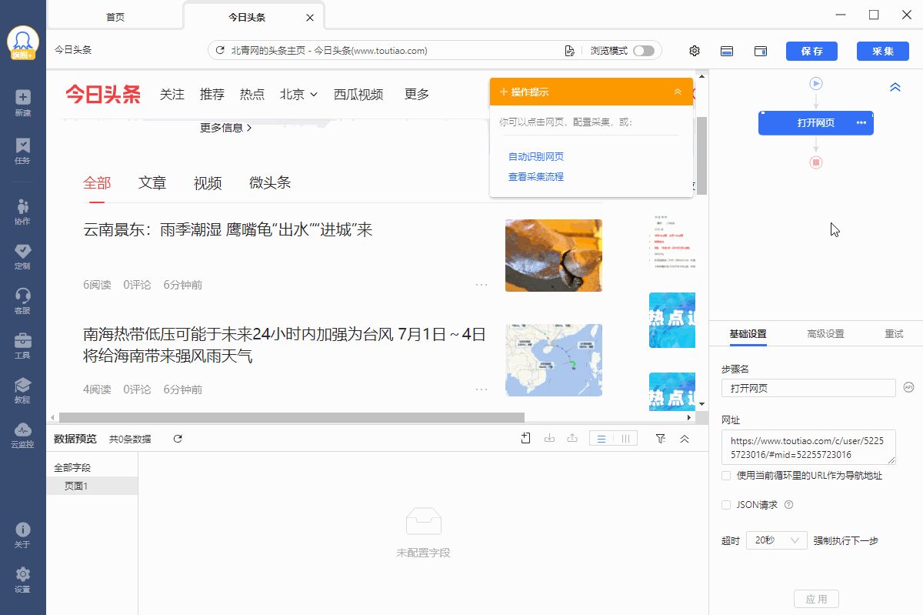Expand 更多信息 on the web page
This screenshot has width=923, height=615.
point(226,128)
